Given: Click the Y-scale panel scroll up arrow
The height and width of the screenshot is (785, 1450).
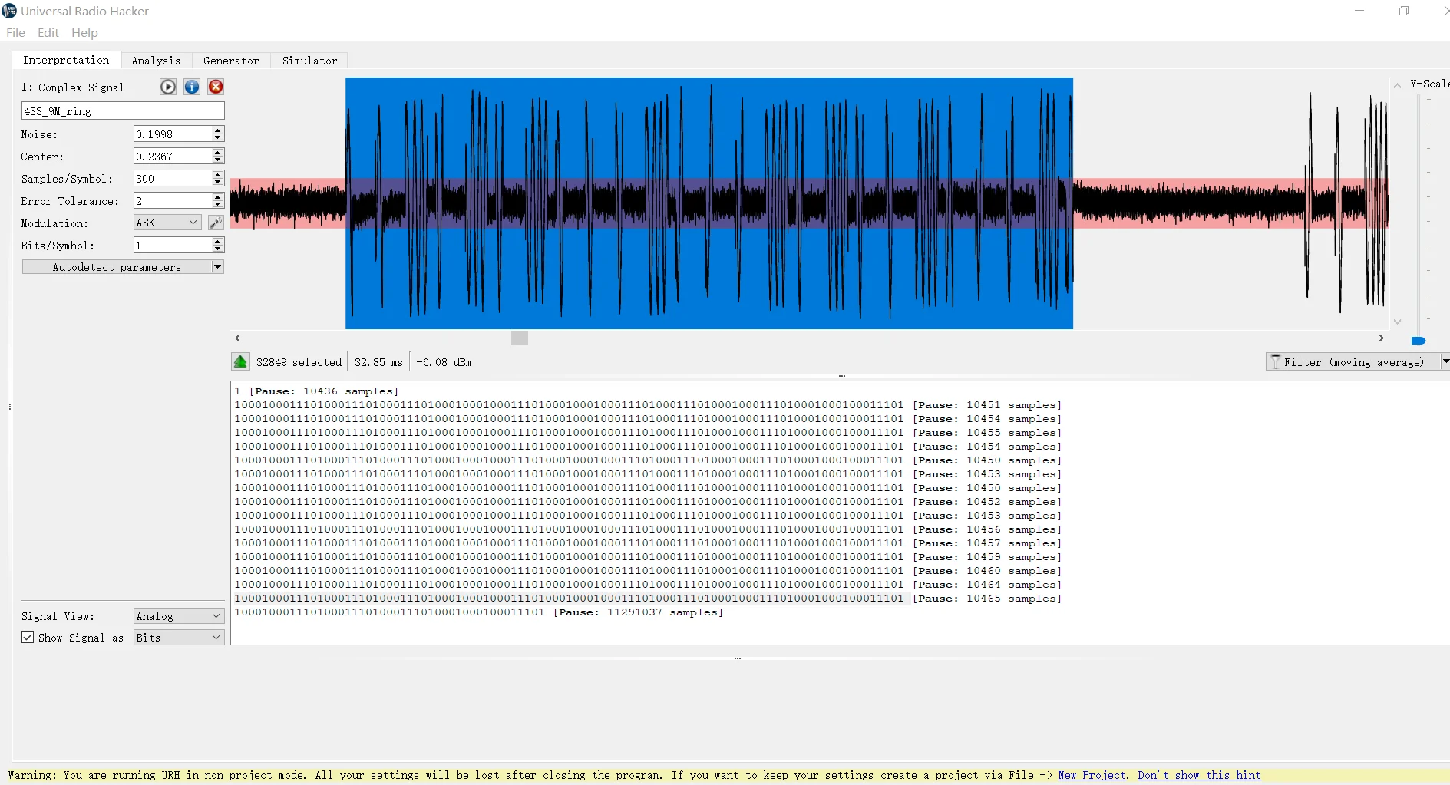Looking at the screenshot, I should click(1397, 85).
